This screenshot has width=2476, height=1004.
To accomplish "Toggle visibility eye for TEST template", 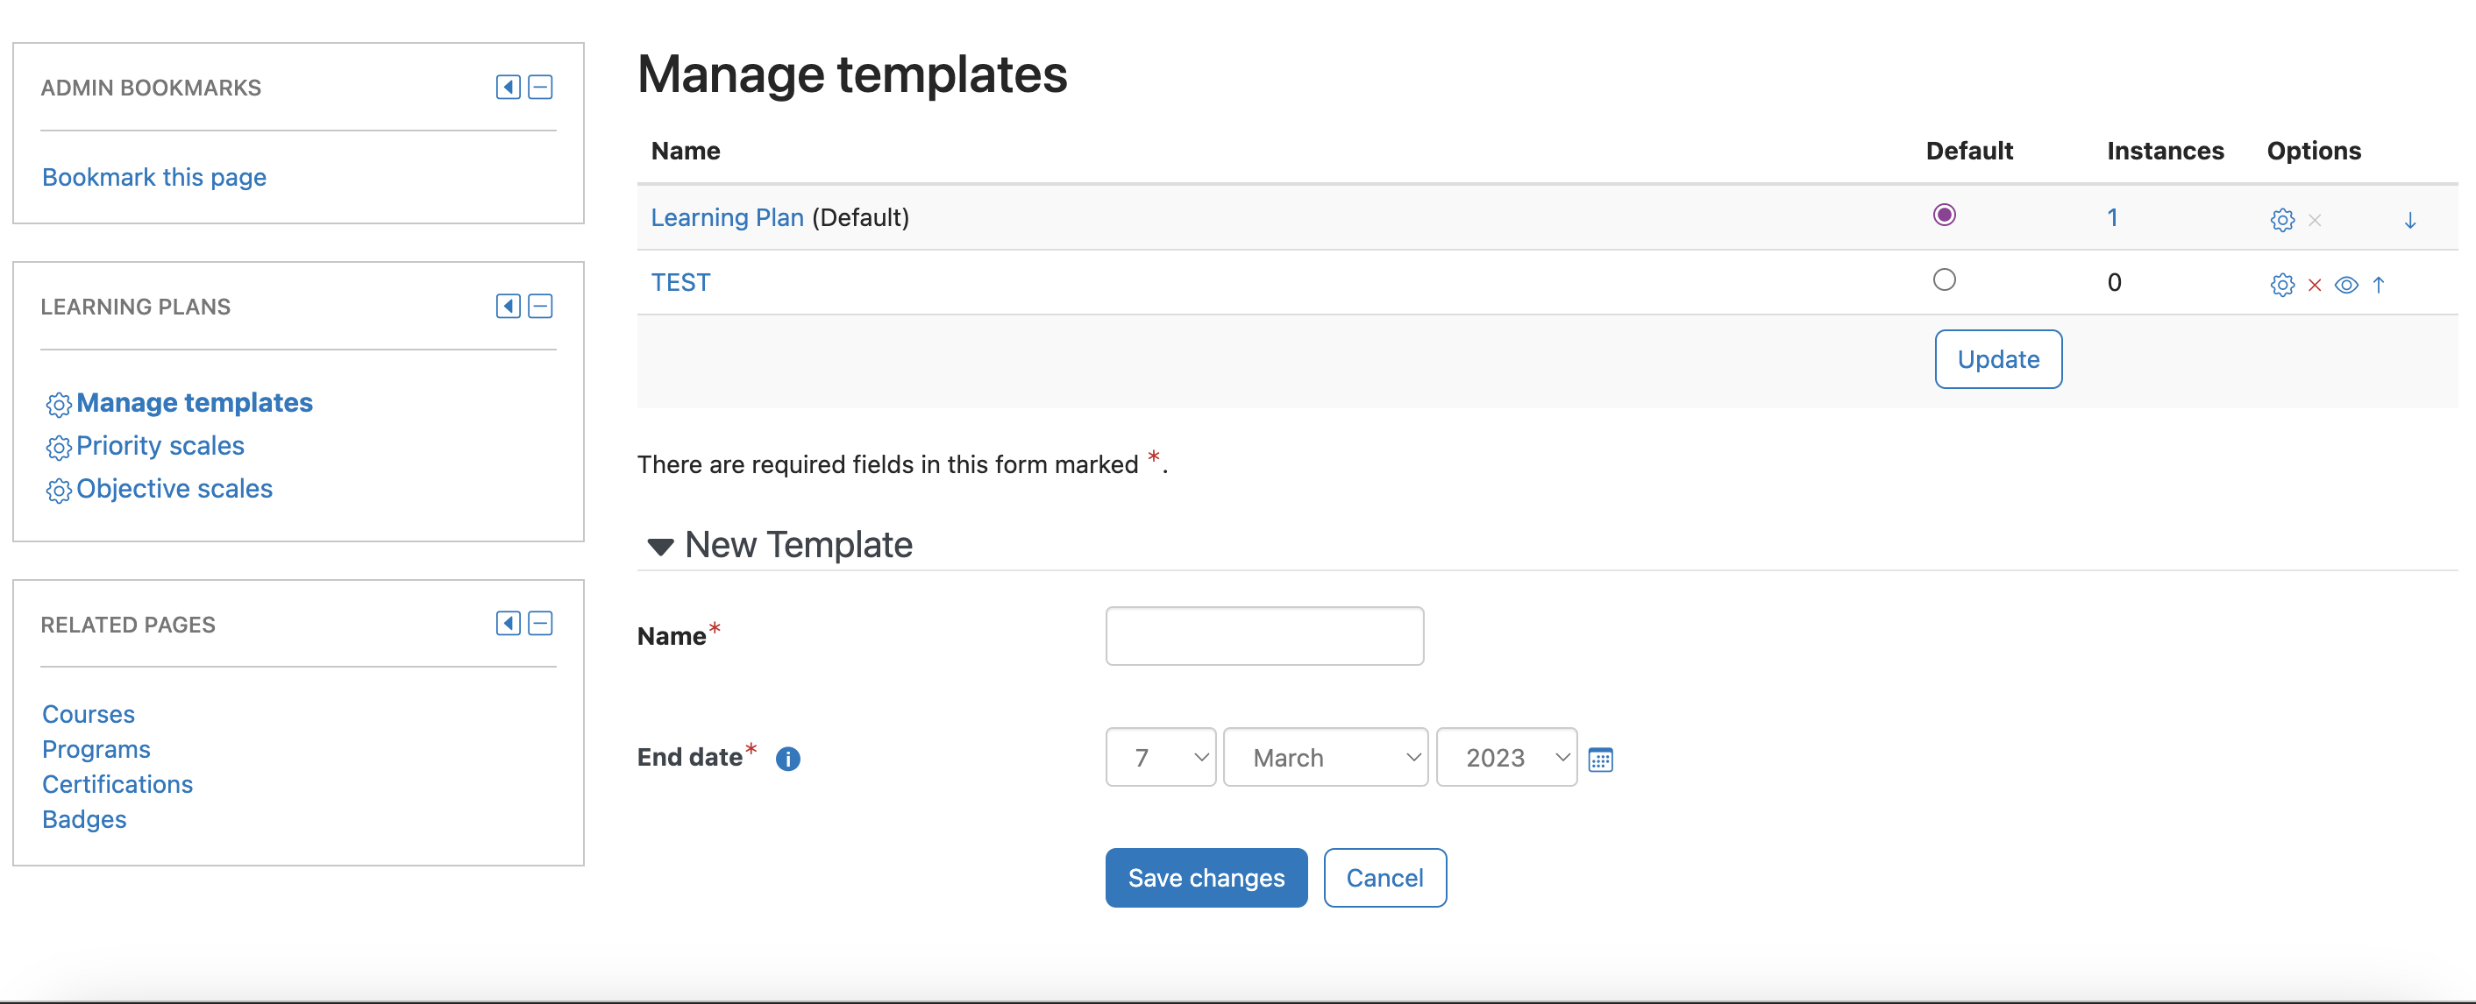I will point(2346,285).
